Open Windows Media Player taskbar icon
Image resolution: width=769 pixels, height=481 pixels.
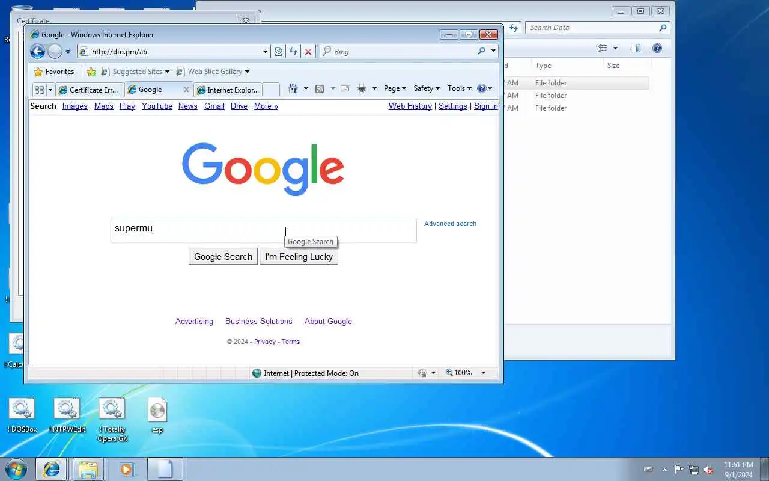pyautogui.click(x=127, y=469)
